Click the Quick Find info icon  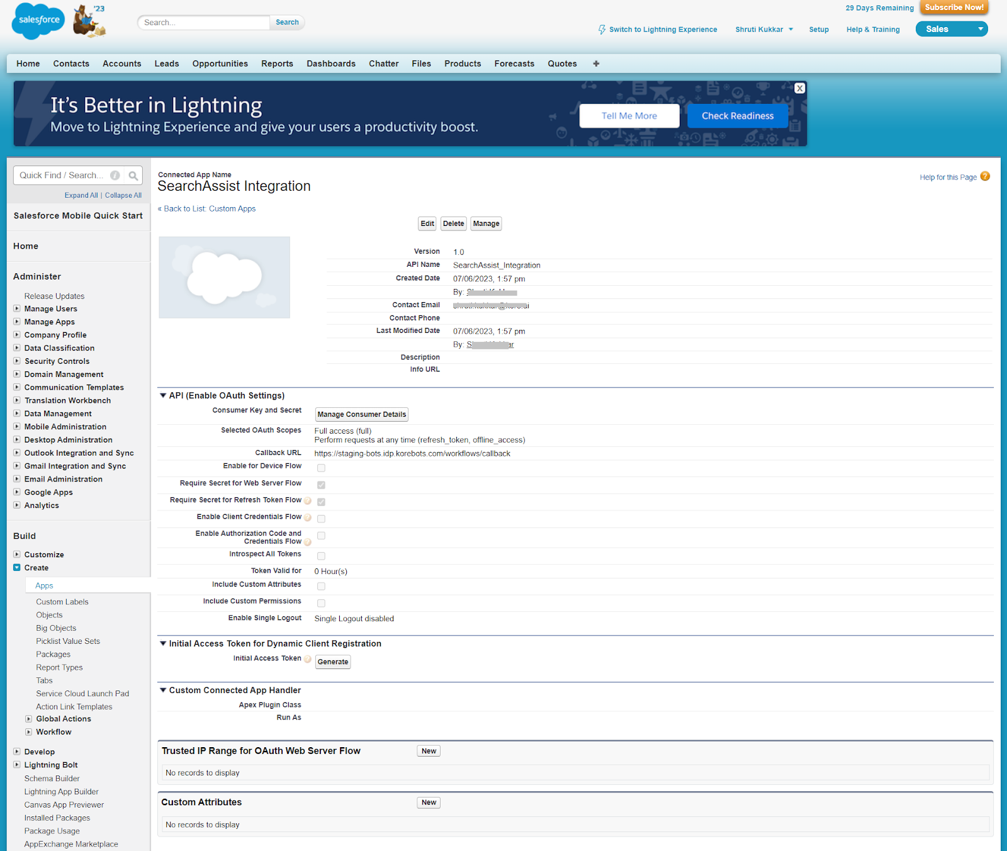click(x=115, y=176)
